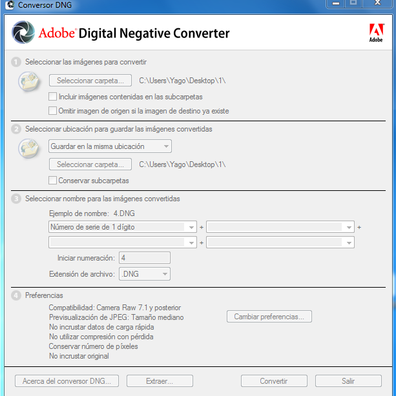
Task: Click No incrustar original text
Action: click(79, 356)
